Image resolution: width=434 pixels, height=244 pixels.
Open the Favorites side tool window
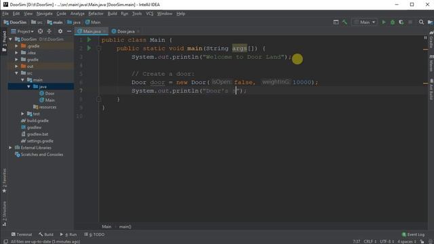(4, 180)
